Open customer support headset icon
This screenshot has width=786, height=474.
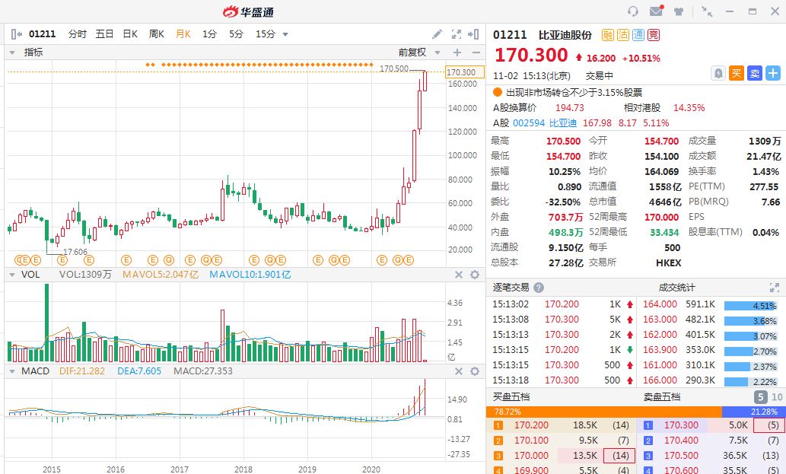632,11
